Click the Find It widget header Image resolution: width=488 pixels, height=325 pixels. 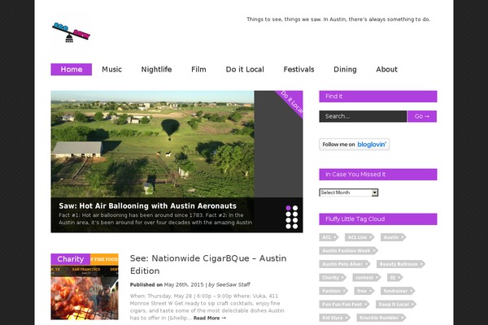378,97
